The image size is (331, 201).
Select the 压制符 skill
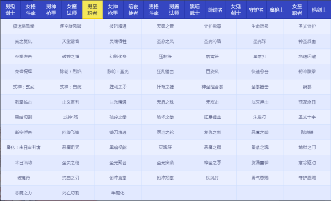point(165,57)
